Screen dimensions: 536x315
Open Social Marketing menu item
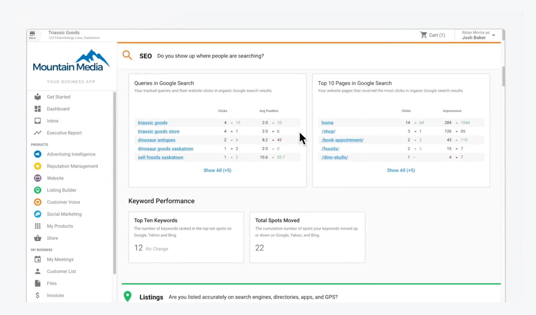click(x=64, y=214)
